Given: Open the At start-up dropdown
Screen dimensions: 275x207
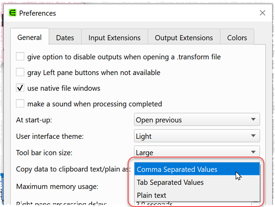Looking at the screenshot, I should tap(197, 120).
